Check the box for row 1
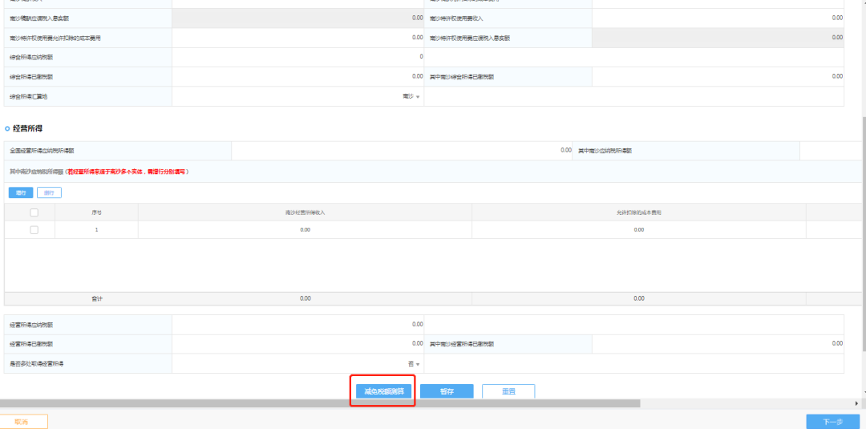This screenshot has width=866, height=429. tap(34, 229)
